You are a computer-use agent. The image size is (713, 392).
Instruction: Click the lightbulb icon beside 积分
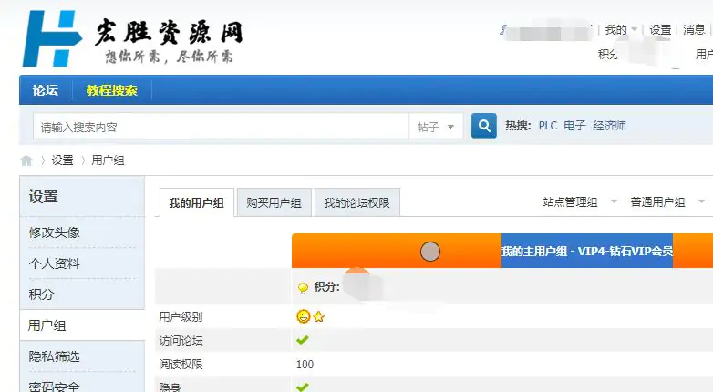tap(303, 288)
